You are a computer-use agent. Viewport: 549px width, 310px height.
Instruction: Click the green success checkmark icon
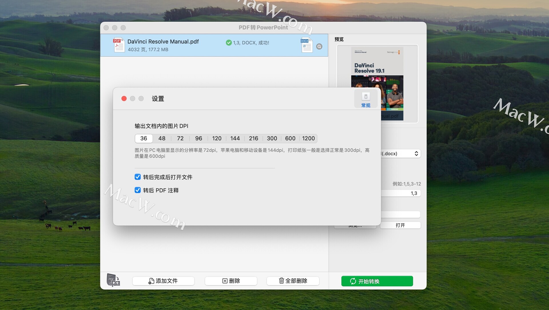click(229, 43)
